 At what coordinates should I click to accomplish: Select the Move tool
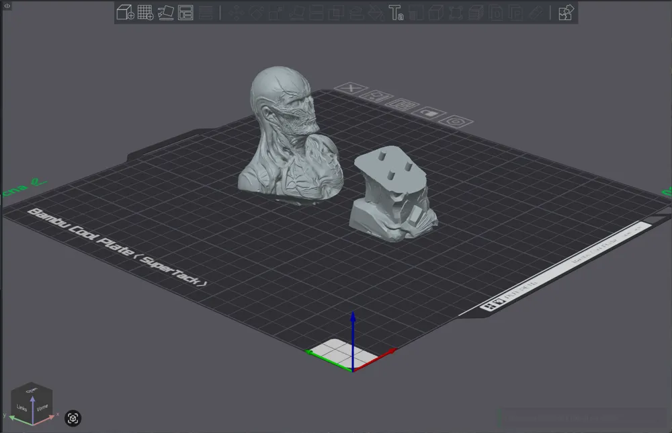coord(237,11)
